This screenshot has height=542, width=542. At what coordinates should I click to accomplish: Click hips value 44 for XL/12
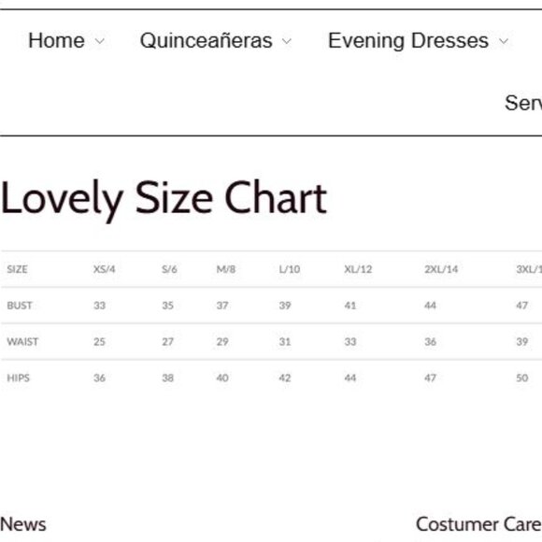[x=349, y=378]
